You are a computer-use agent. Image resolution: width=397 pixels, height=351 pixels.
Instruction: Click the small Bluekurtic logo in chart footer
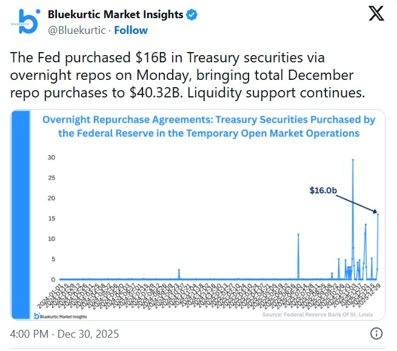[x=37, y=315]
